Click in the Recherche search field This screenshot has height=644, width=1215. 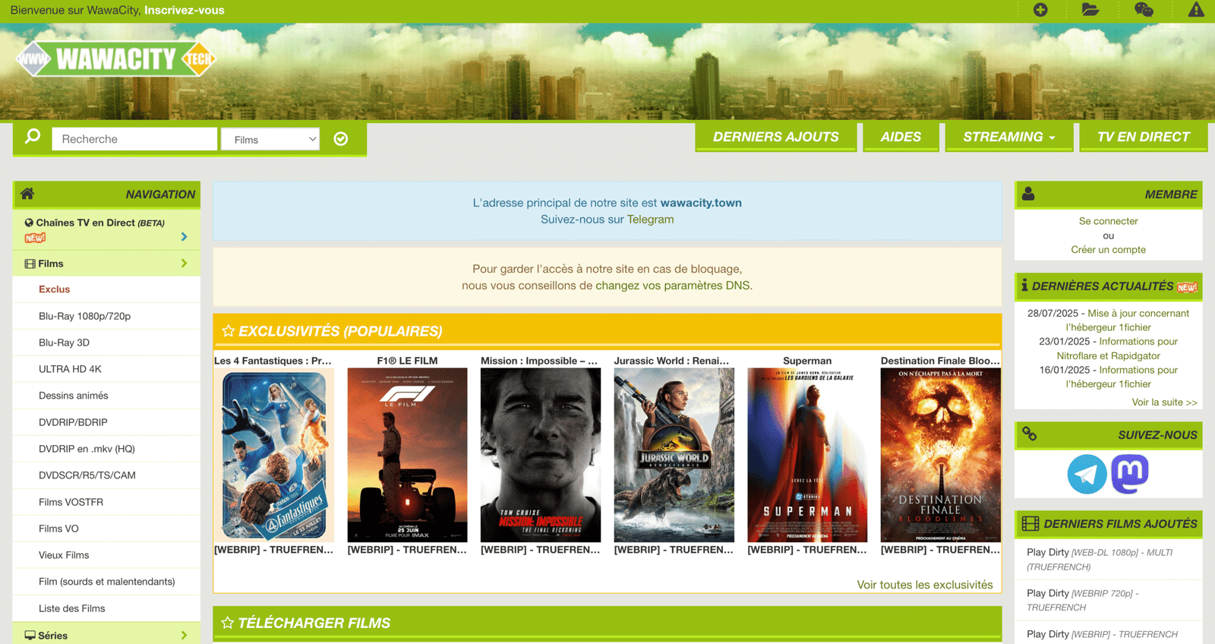(134, 139)
